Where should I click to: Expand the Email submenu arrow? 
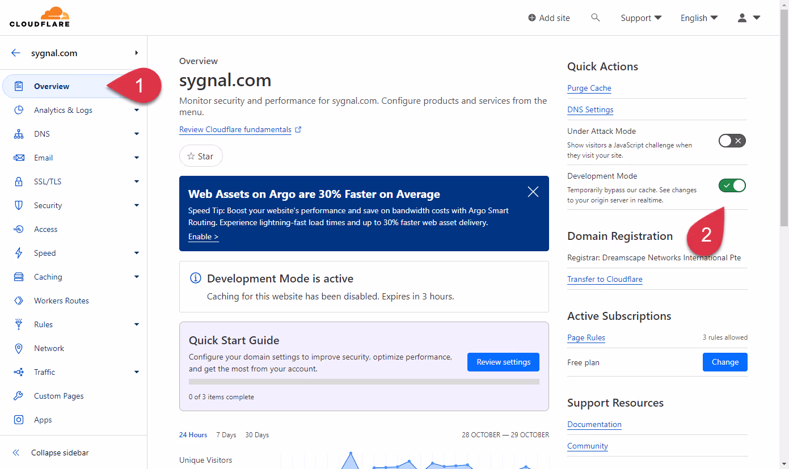point(136,158)
